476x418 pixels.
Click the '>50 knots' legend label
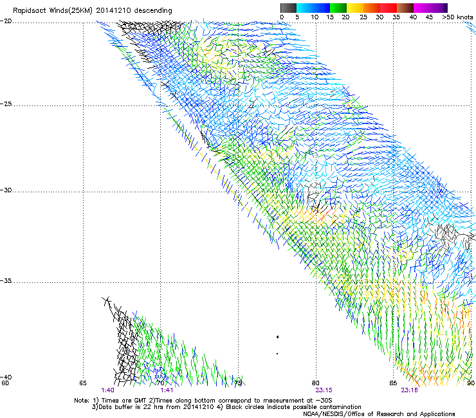[457, 17]
